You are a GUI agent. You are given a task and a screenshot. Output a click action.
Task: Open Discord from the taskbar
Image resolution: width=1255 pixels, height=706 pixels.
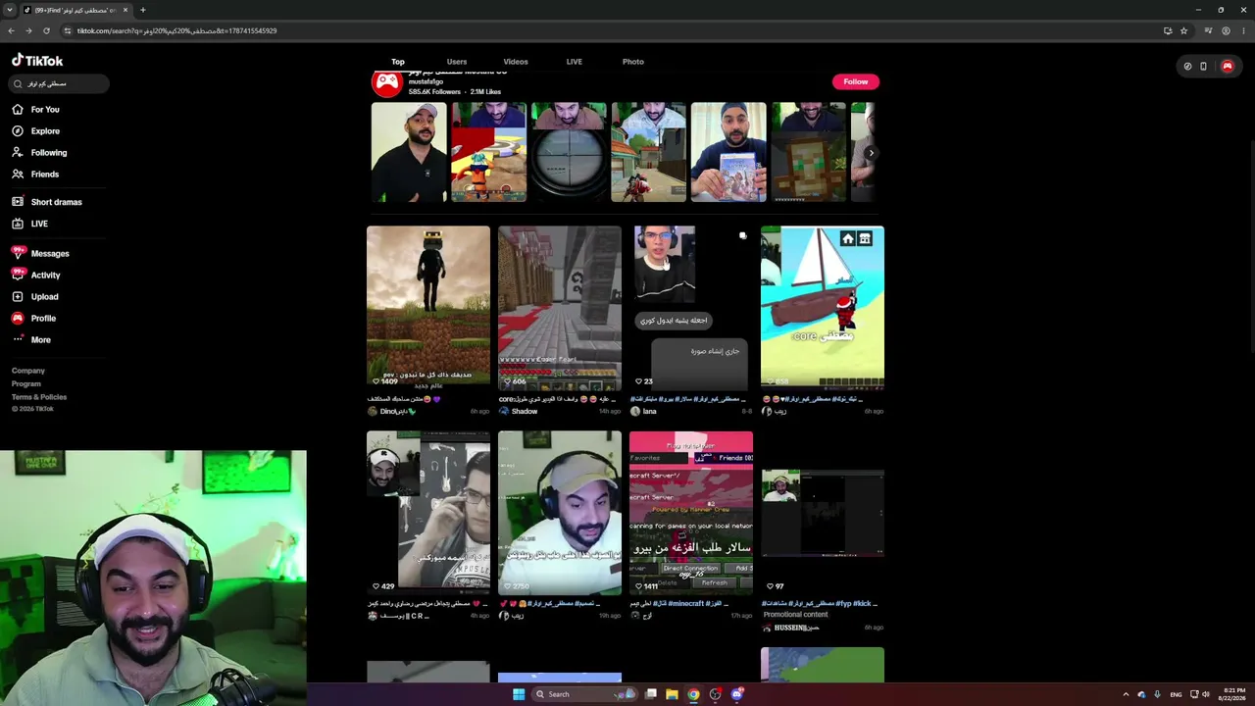(x=737, y=694)
